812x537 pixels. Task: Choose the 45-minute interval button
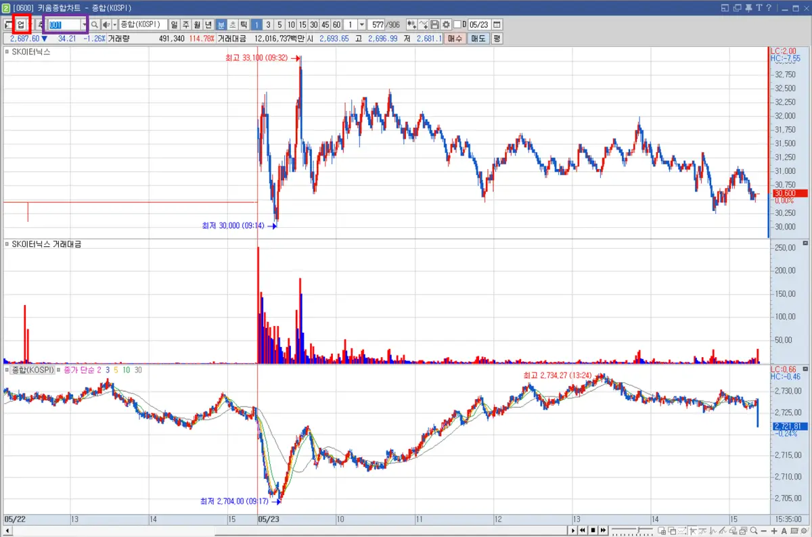tap(325, 24)
